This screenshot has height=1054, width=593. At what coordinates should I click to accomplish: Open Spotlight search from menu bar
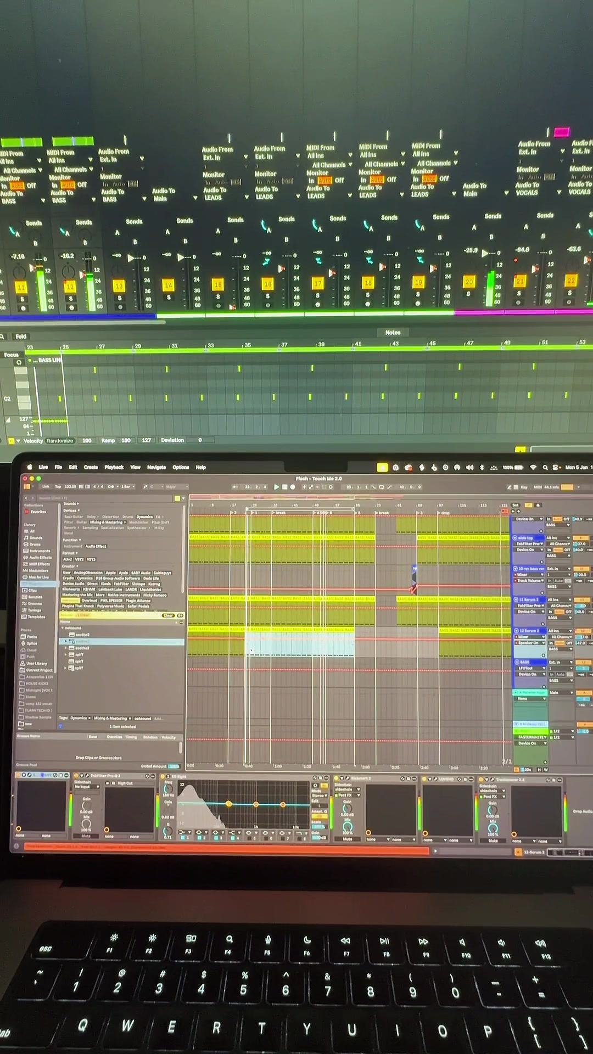[545, 468]
